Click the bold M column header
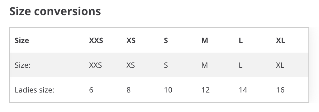The width and height of the screenshot is (319, 112). [205, 41]
